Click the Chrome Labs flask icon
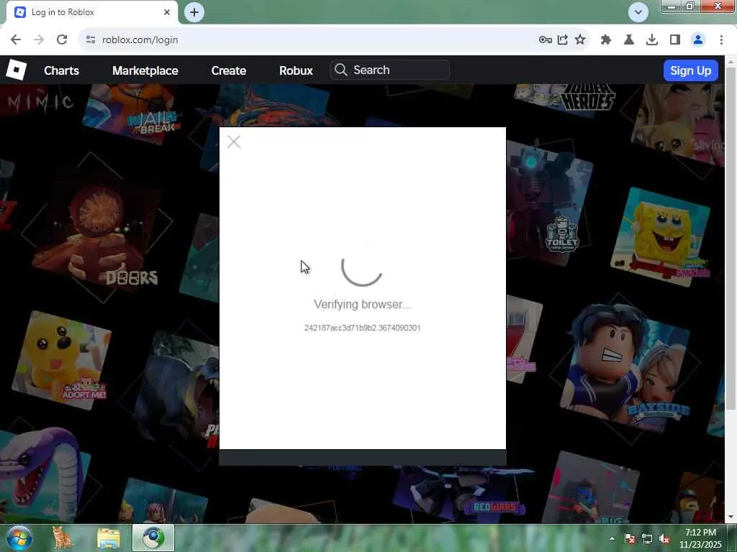 click(629, 40)
